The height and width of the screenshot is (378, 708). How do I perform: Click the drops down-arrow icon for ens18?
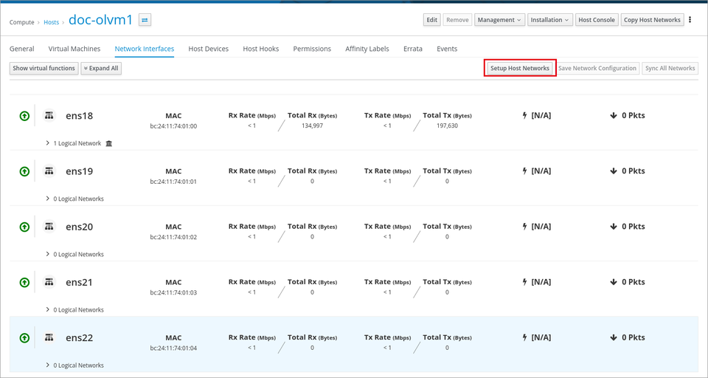point(613,115)
